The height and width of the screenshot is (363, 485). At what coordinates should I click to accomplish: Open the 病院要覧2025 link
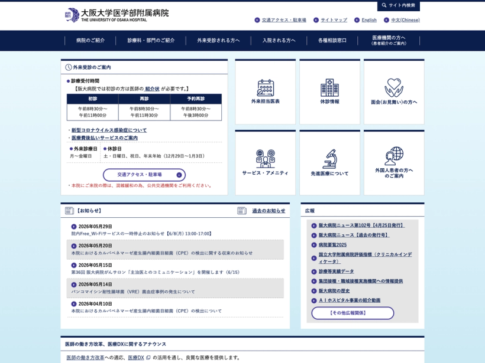pos(333,245)
